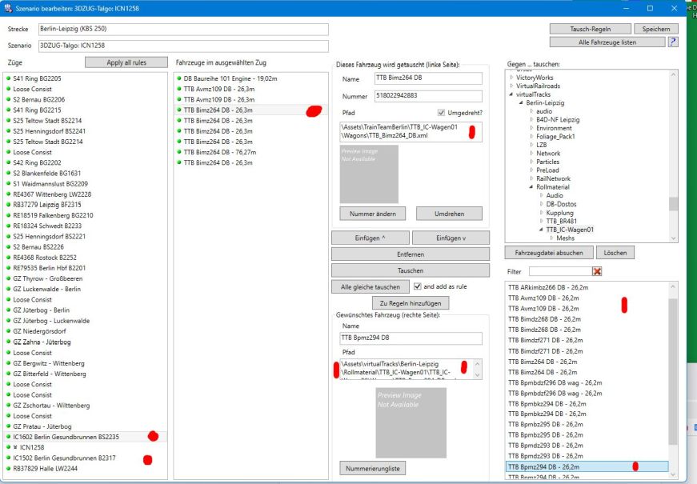
Task: Click the left preview image placeholder
Action: coord(367,173)
